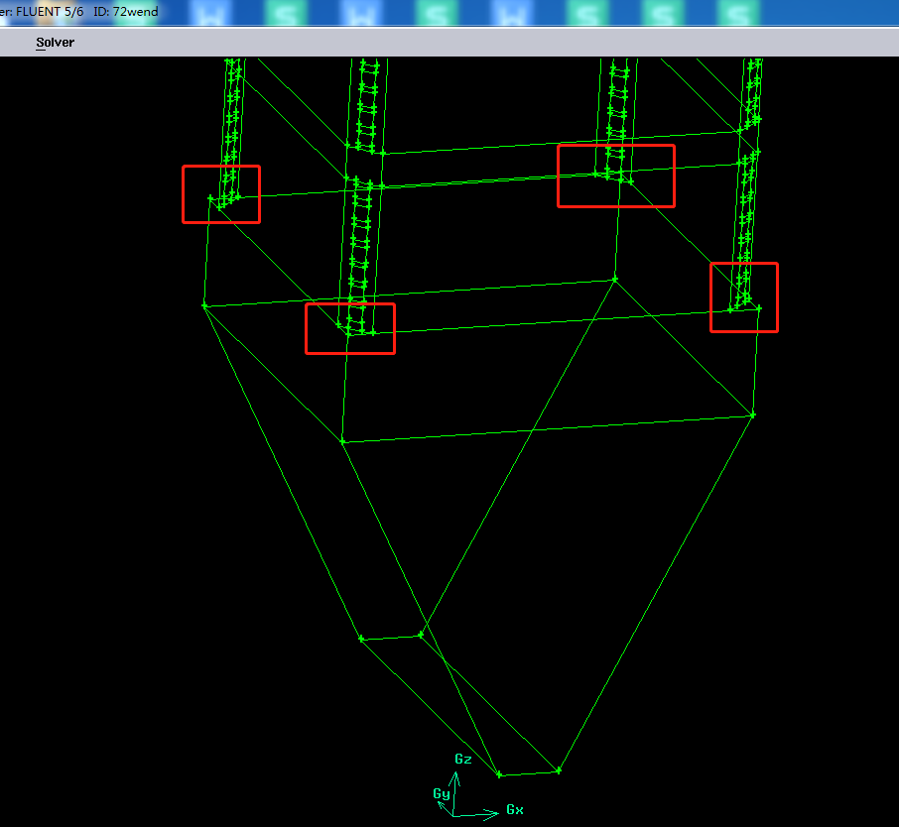899x827 pixels.
Task: Pick the bottom-right vertex of hopper outlet
Action: (558, 769)
